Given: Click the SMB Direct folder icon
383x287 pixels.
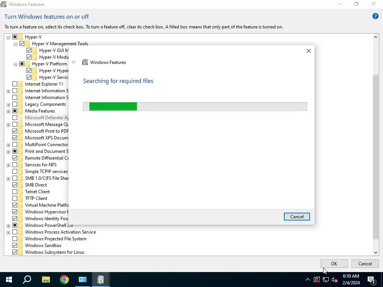Looking at the screenshot, I should (x=21, y=185).
